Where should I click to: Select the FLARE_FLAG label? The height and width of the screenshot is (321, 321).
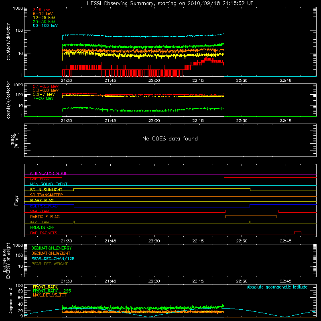coord(42,200)
